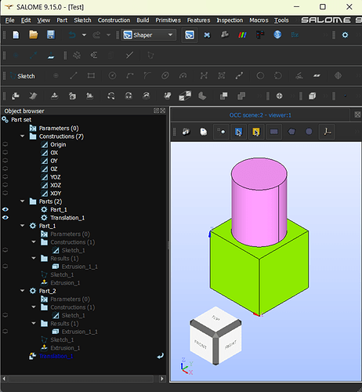This screenshot has width=362, height=392.
Task: Click the blue gear icon on toolbar
Action: click(x=345, y=34)
